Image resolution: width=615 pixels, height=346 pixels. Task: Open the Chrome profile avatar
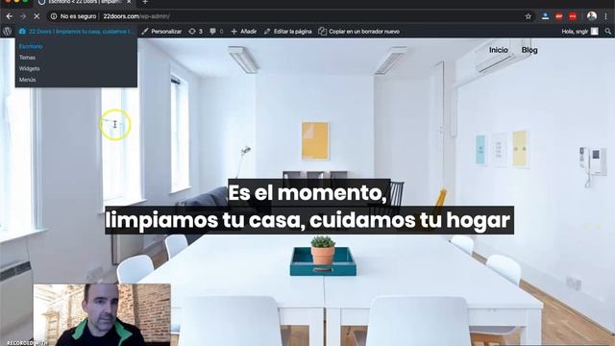click(x=592, y=16)
